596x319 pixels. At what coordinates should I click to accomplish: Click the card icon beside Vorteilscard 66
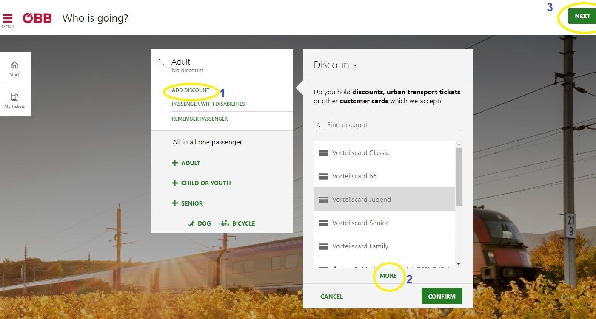323,176
